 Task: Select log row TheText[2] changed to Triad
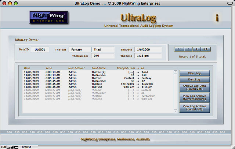(98, 72)
